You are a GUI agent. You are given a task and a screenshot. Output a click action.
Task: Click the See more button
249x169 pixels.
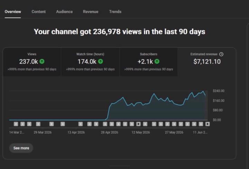click(21, 148)
